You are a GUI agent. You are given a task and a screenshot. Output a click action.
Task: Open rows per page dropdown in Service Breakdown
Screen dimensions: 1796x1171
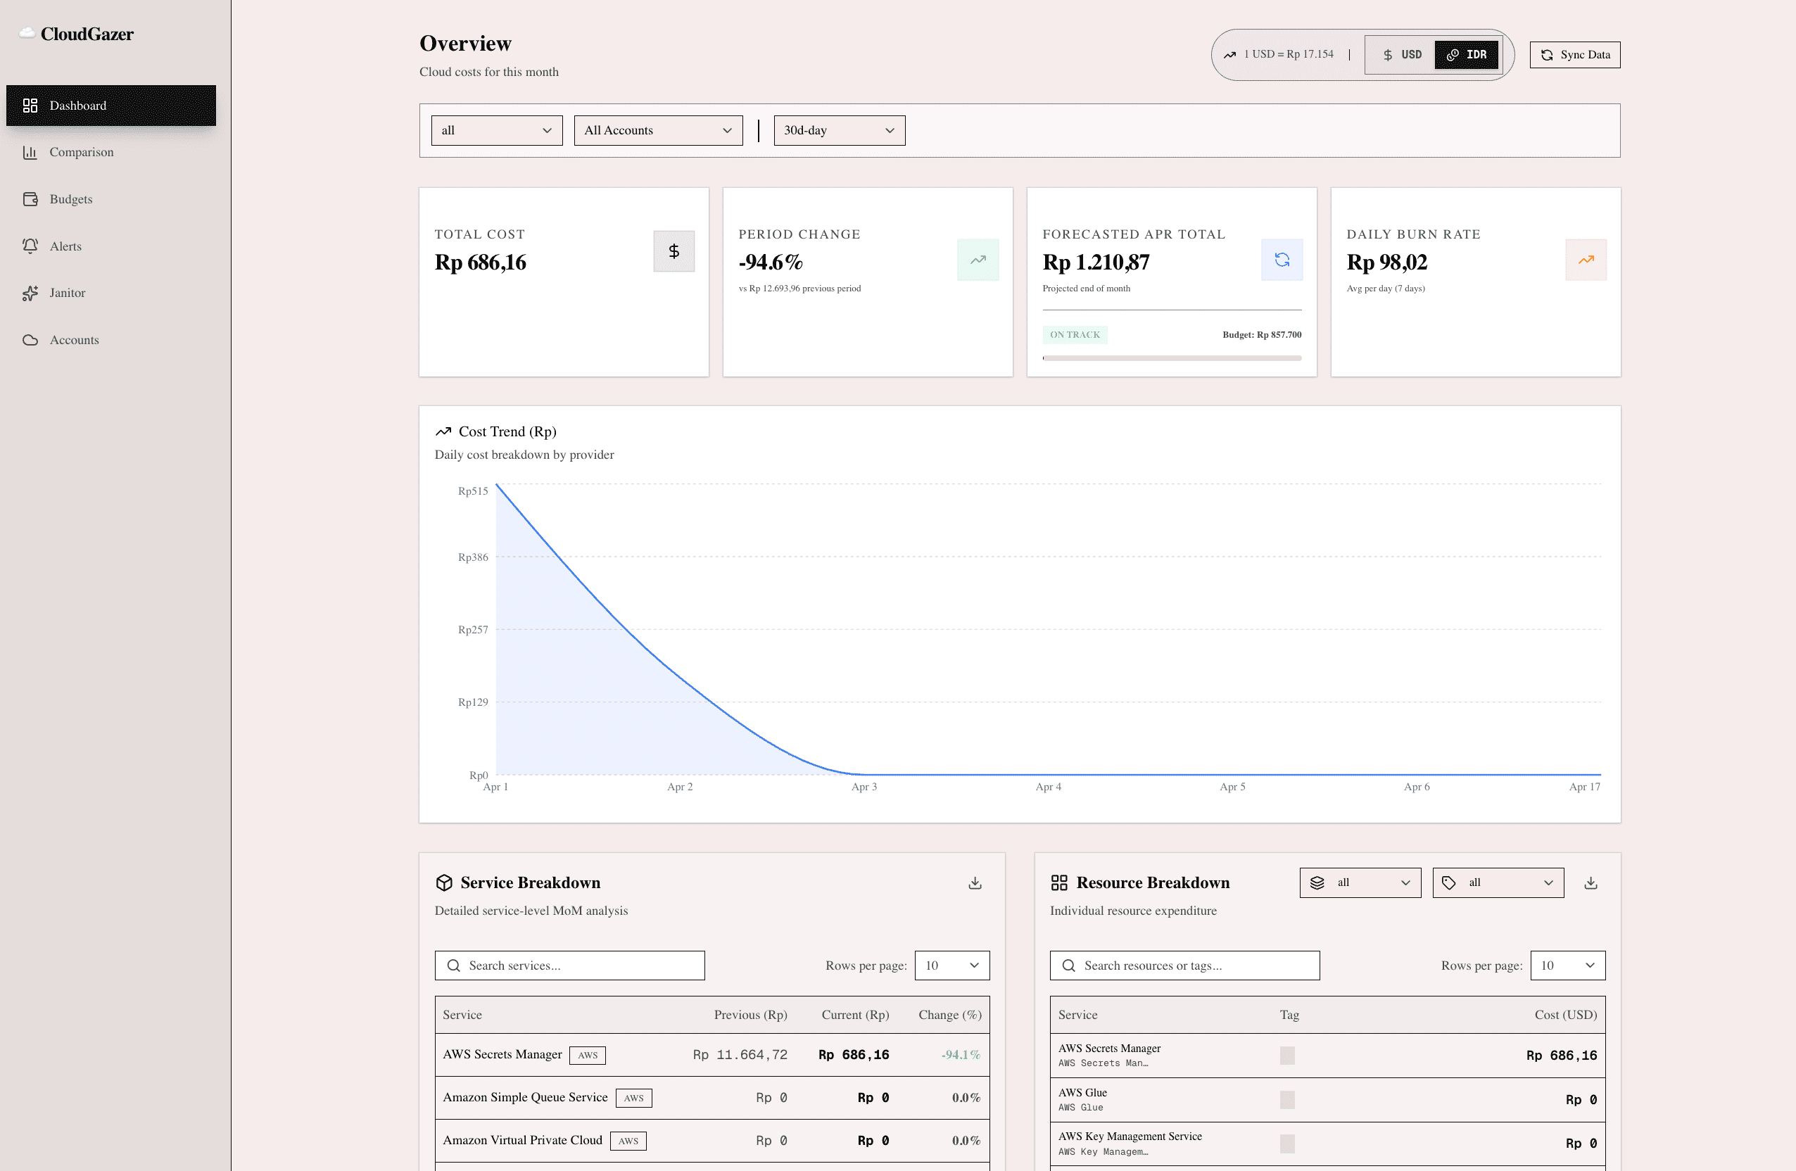coord(951,965)
